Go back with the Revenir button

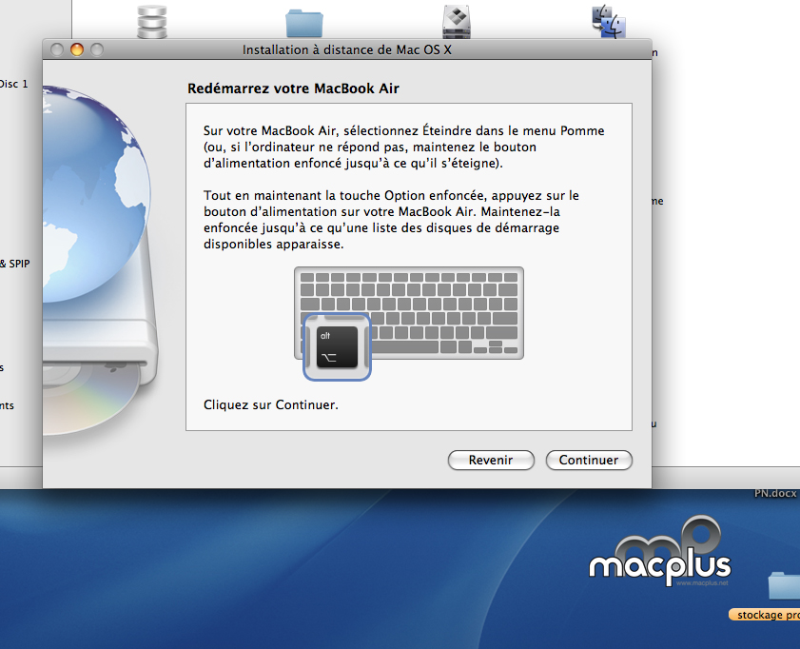click(491, 460)
